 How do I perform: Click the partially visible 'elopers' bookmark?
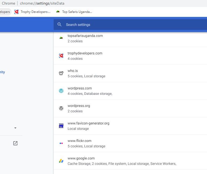click(5, 12)
